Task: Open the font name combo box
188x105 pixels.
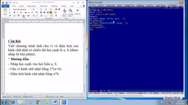Action: pyautogui.click(x=22, y=9)
